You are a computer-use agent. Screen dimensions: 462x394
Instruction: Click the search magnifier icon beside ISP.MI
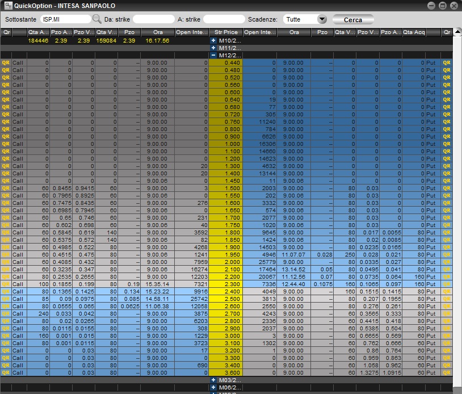pyautogui.click(x=96, y=19)
